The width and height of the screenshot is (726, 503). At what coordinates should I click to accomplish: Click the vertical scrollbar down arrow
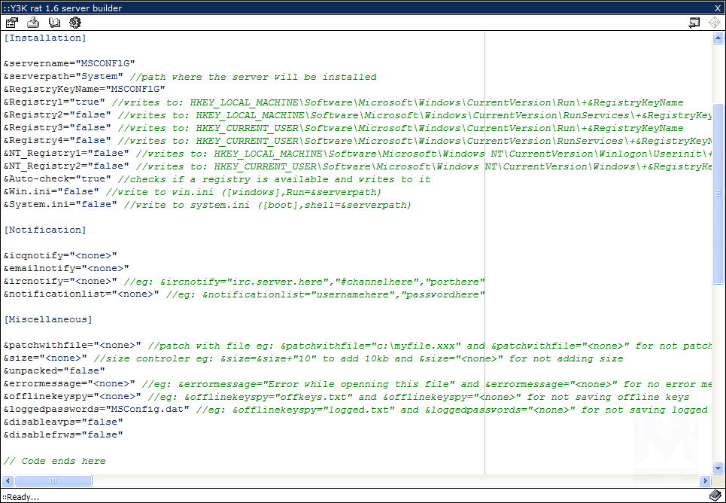click(x=718, y=468)
